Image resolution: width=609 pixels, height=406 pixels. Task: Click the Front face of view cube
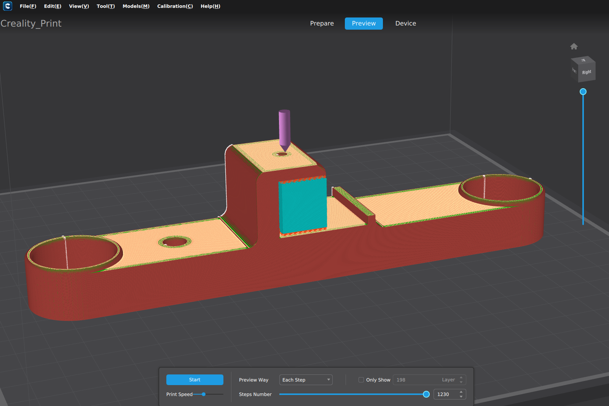point(574,70)
